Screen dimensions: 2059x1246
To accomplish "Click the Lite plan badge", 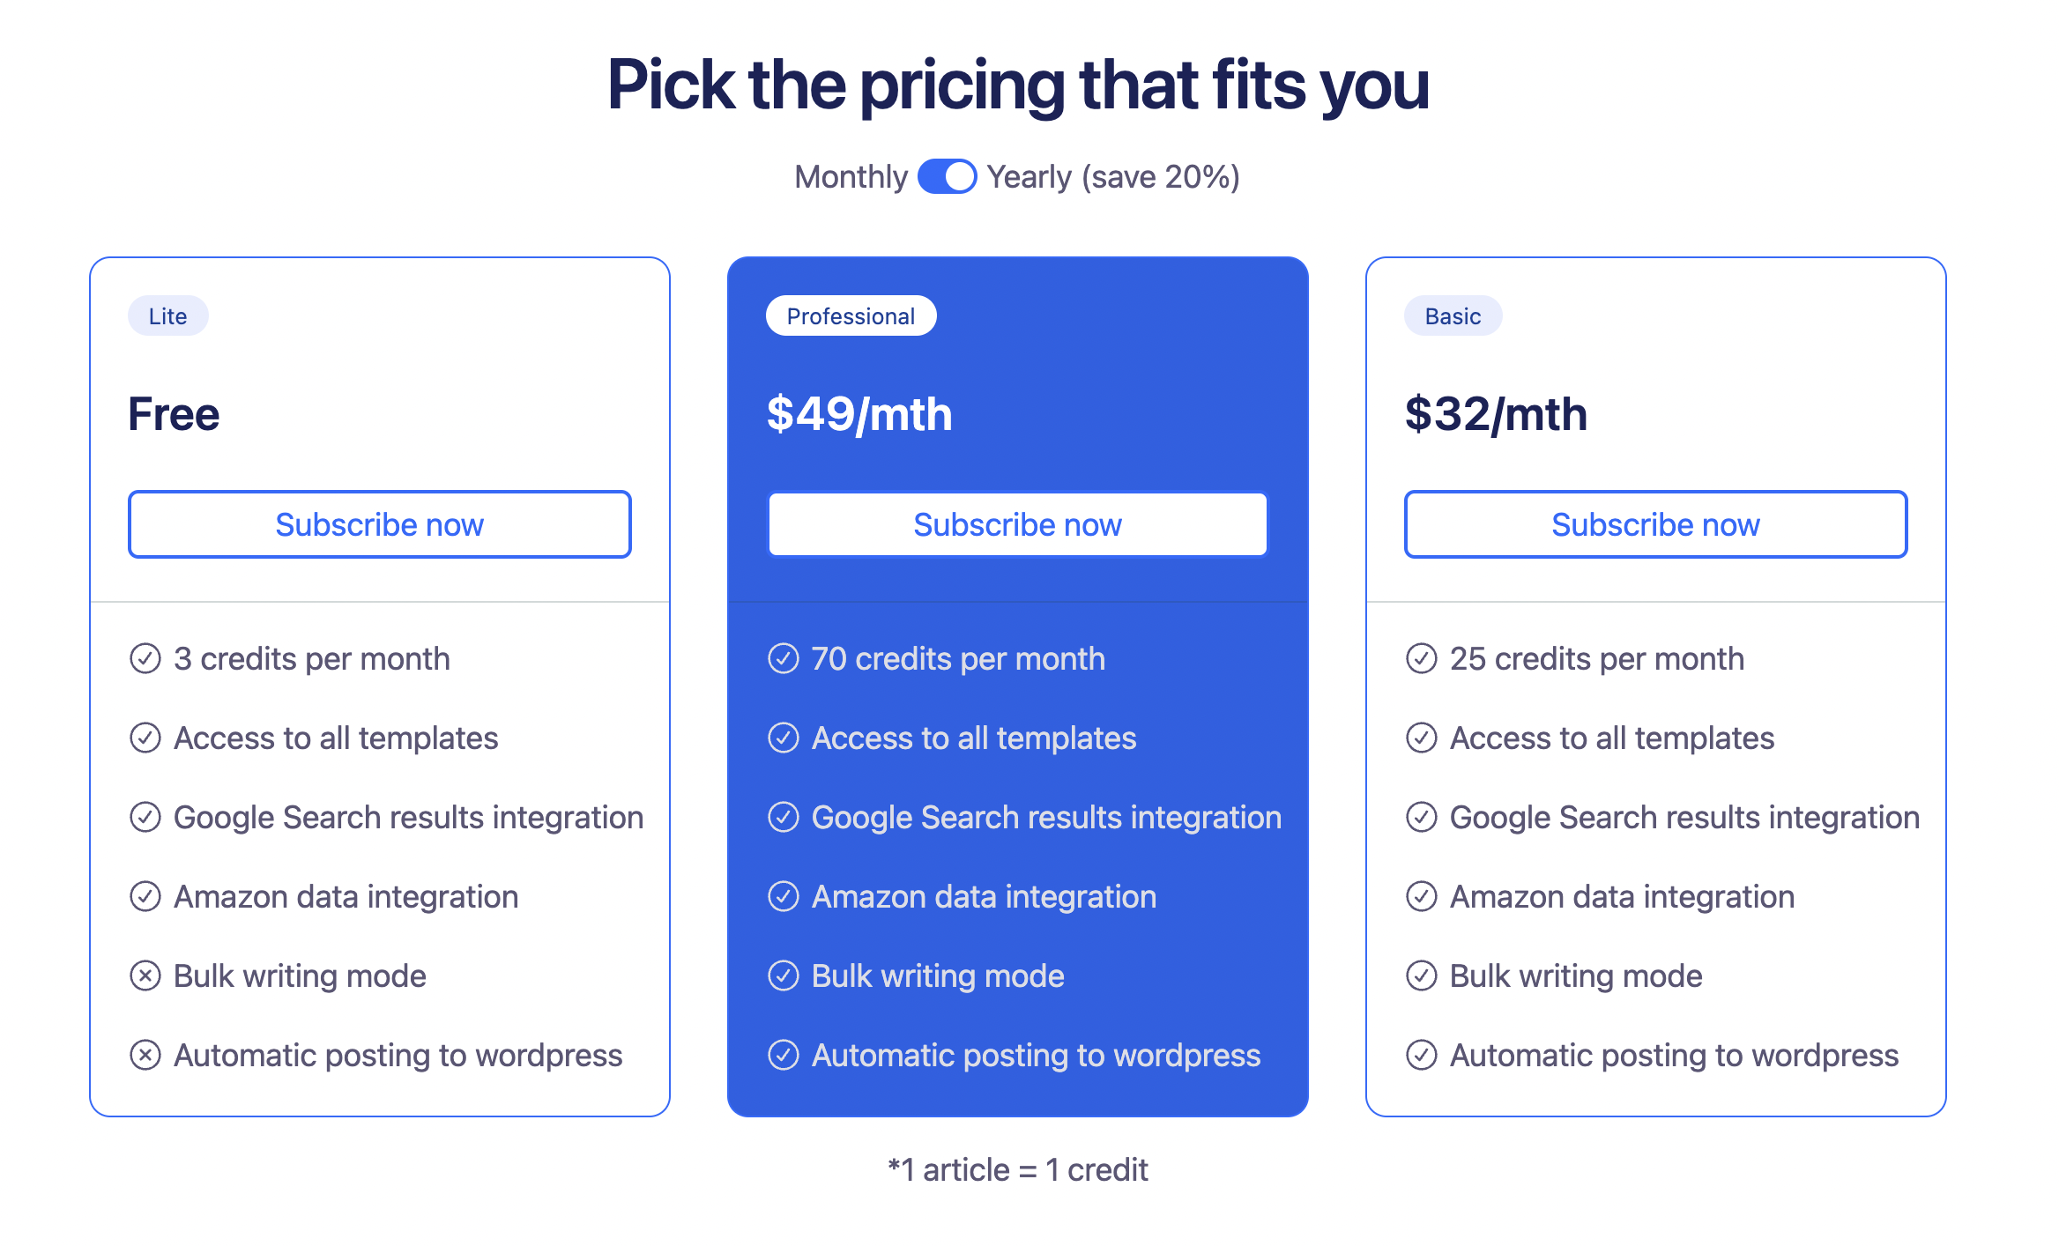I will point(167,316).
